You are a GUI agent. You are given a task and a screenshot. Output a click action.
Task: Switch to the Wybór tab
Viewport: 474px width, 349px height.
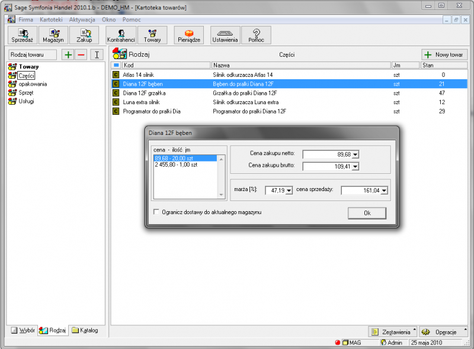pos(23,330)
